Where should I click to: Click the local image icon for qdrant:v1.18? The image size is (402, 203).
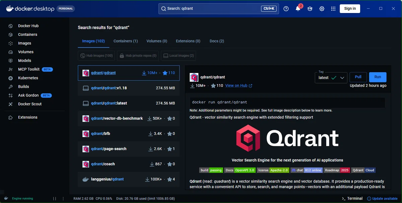[85, 88]
